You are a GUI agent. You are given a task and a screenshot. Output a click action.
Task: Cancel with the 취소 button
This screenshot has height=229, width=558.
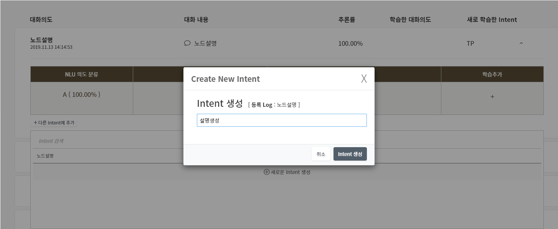(x=321, y=154)
